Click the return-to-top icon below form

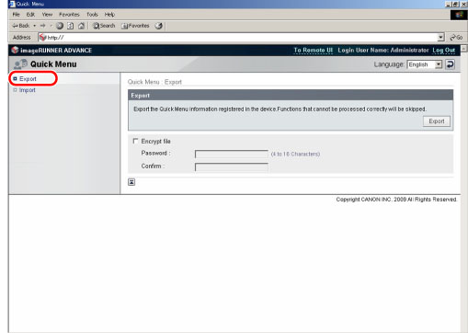[x=131, y=182]
